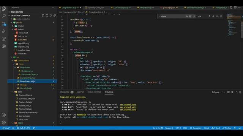Click the editor minimap overview
The image size is (243, 136).
[234, 25]
